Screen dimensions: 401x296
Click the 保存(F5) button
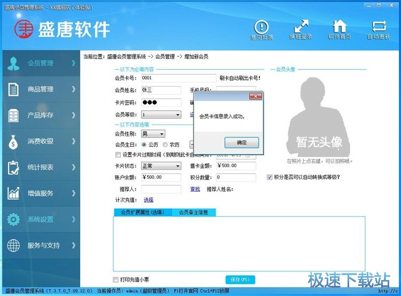click(x=240, y=280)
